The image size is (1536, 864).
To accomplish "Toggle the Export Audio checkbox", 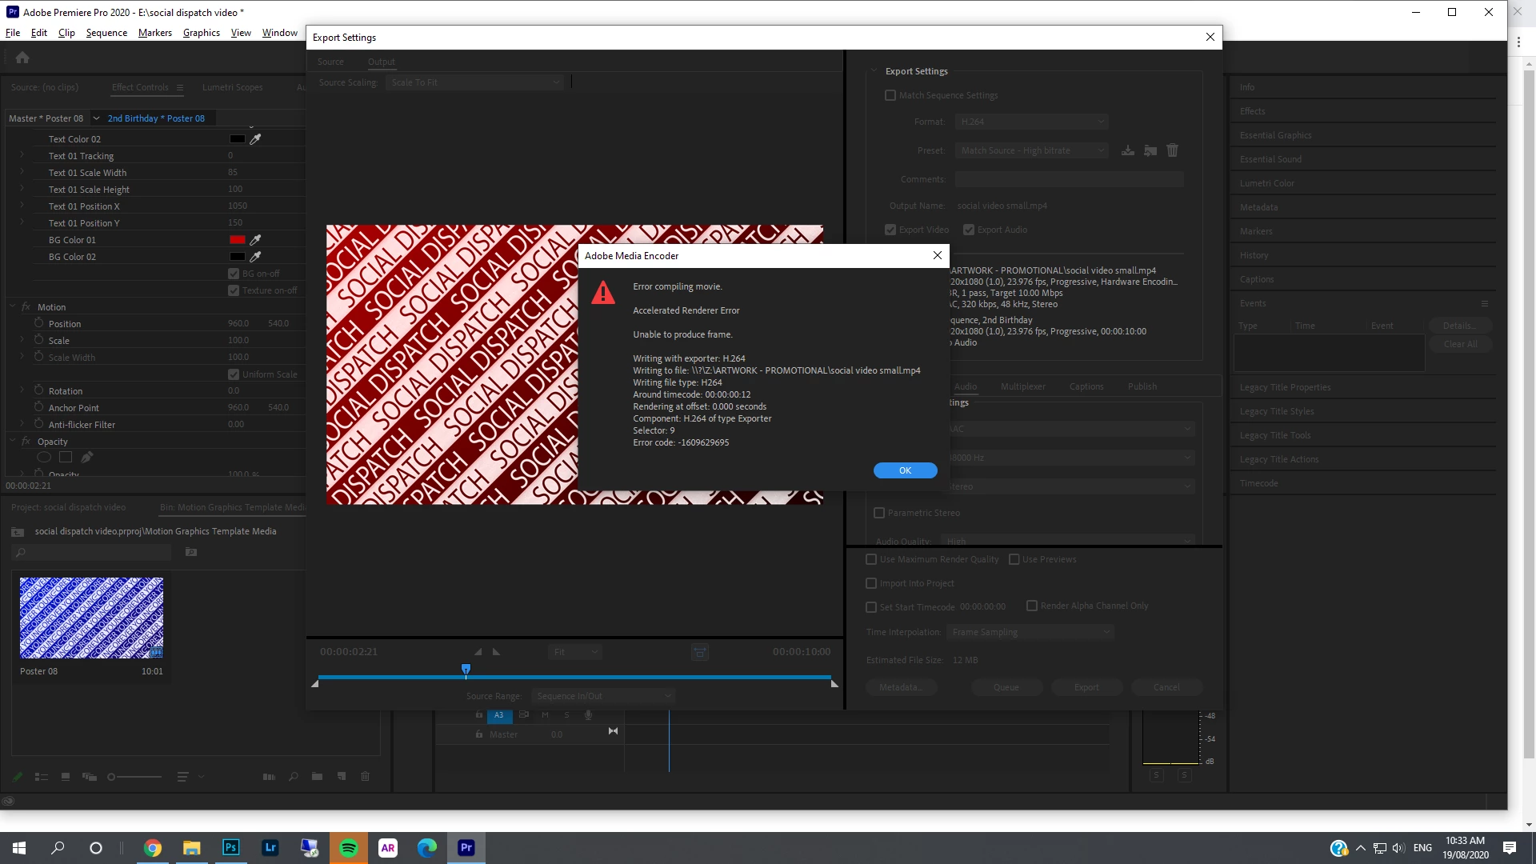I will click(969, 230).
